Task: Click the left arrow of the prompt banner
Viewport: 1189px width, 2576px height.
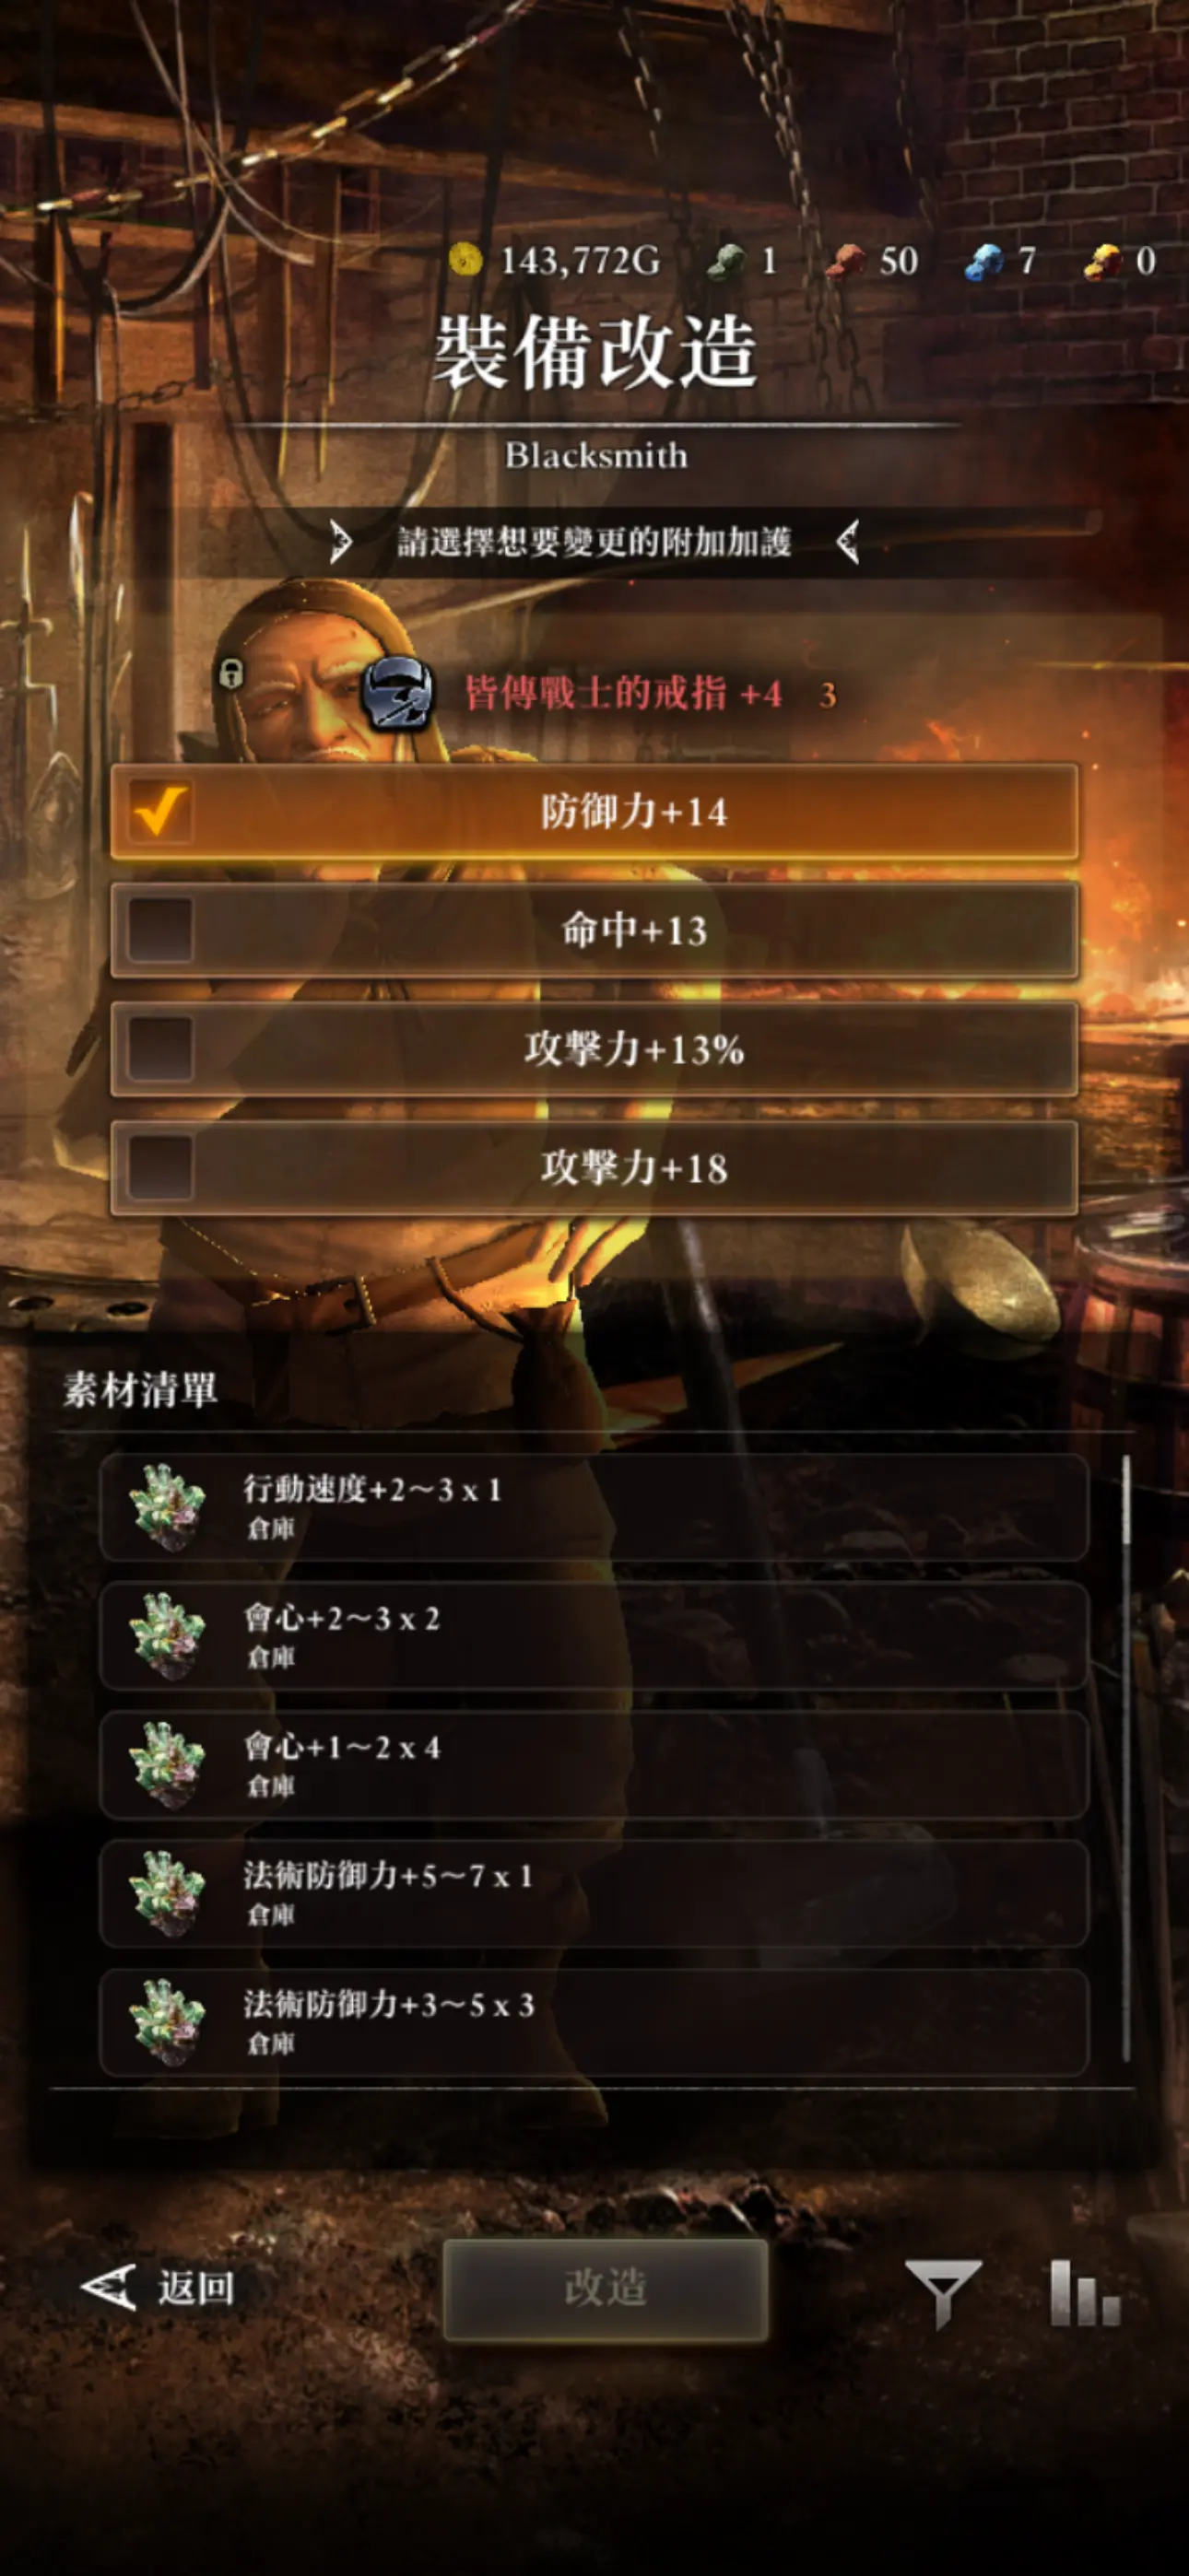Action: click(341, 542)
